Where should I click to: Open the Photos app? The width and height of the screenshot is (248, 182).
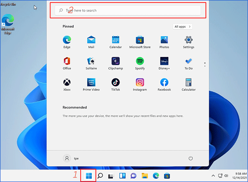click(x=164, y=42)
